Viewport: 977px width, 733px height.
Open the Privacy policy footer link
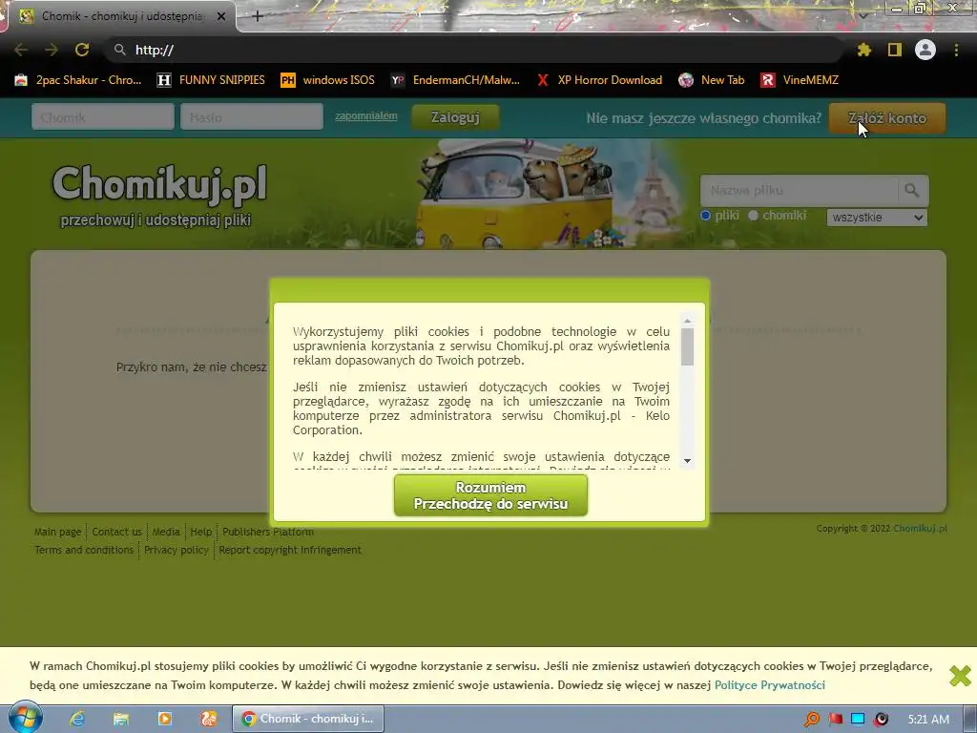(x=177, y=550)
